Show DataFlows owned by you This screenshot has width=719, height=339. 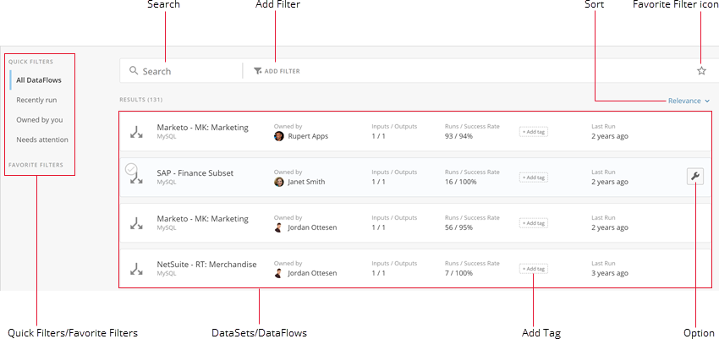[40, 120]
